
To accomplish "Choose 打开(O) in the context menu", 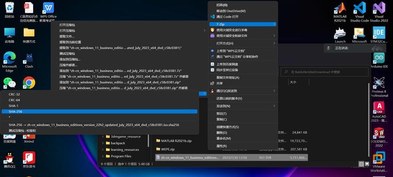I will pyautogui.click(x=243, y=5).
